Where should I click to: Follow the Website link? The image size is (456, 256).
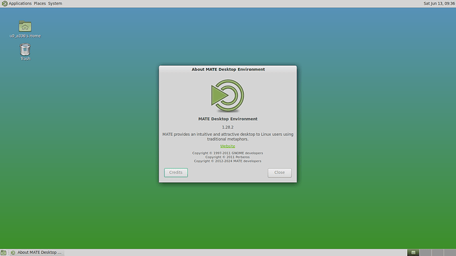pos(228,146)
